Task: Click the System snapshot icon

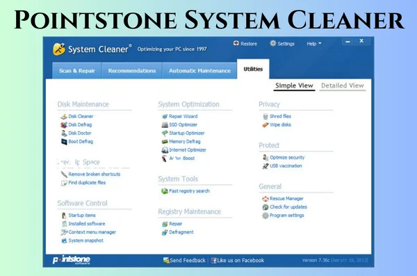Action: pos(64,241)
